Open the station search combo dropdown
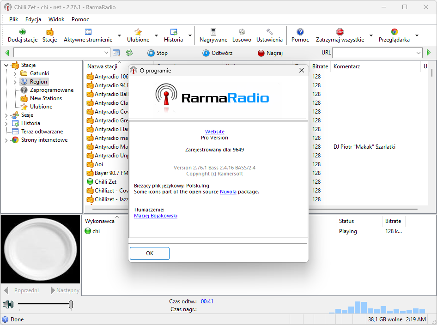This screenshot has height=325, width=437. pos(106,53)
